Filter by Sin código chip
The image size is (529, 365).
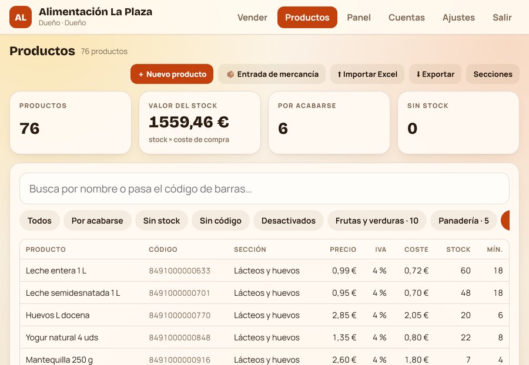tap(220, 221)
